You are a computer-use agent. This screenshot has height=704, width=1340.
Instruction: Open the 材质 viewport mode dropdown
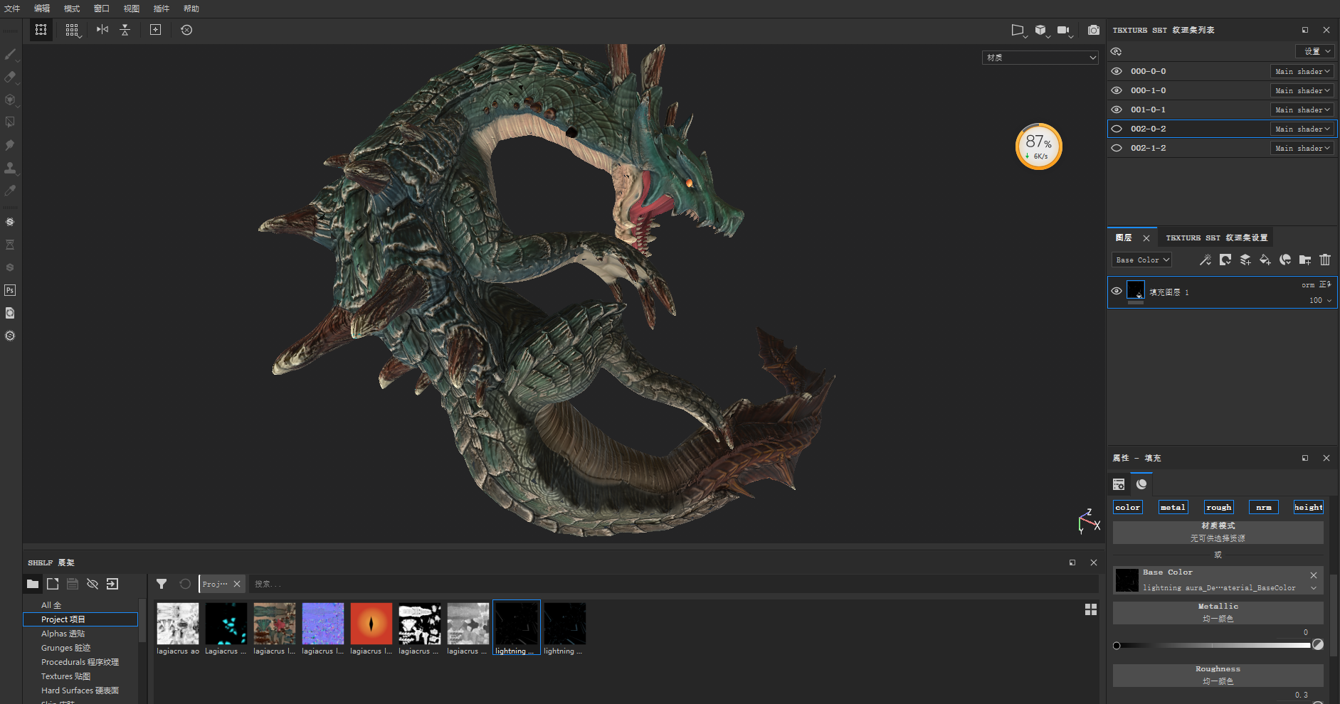(x=1040, y=58)
